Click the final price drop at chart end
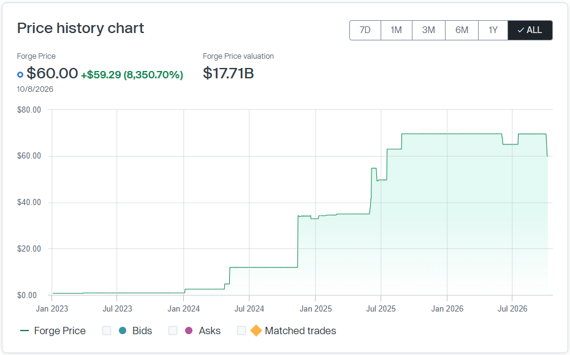Viewport: 570px width, 355px height. click(x=547, y=145)
